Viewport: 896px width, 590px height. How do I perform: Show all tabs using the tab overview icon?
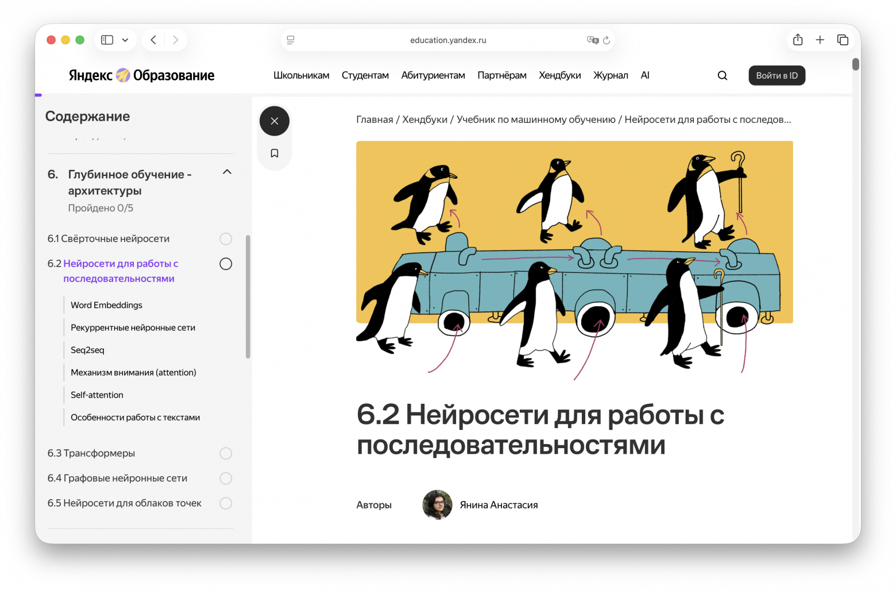[843, 40]
